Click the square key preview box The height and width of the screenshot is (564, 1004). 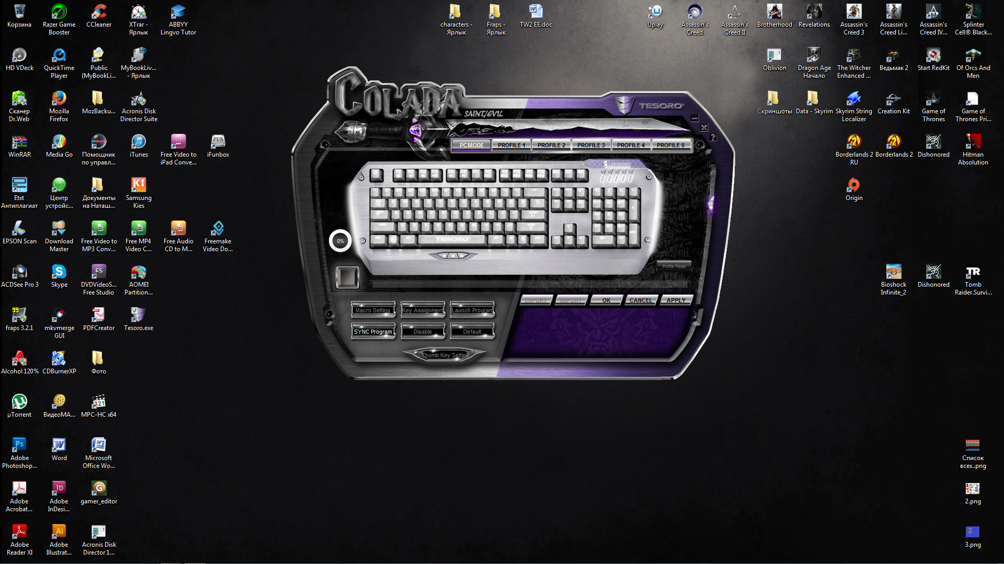[x=347, y=277]
